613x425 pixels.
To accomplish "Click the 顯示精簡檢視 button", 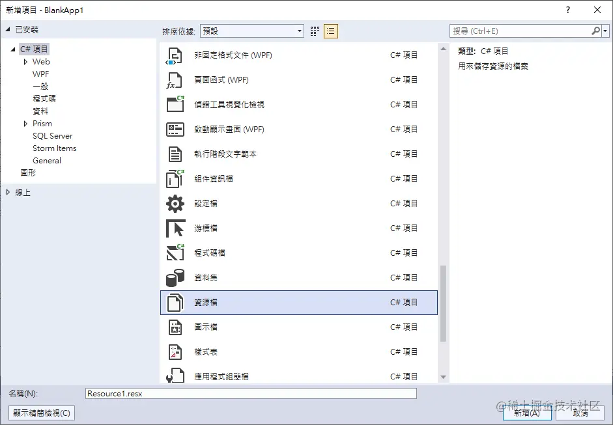I will [41, 413].
